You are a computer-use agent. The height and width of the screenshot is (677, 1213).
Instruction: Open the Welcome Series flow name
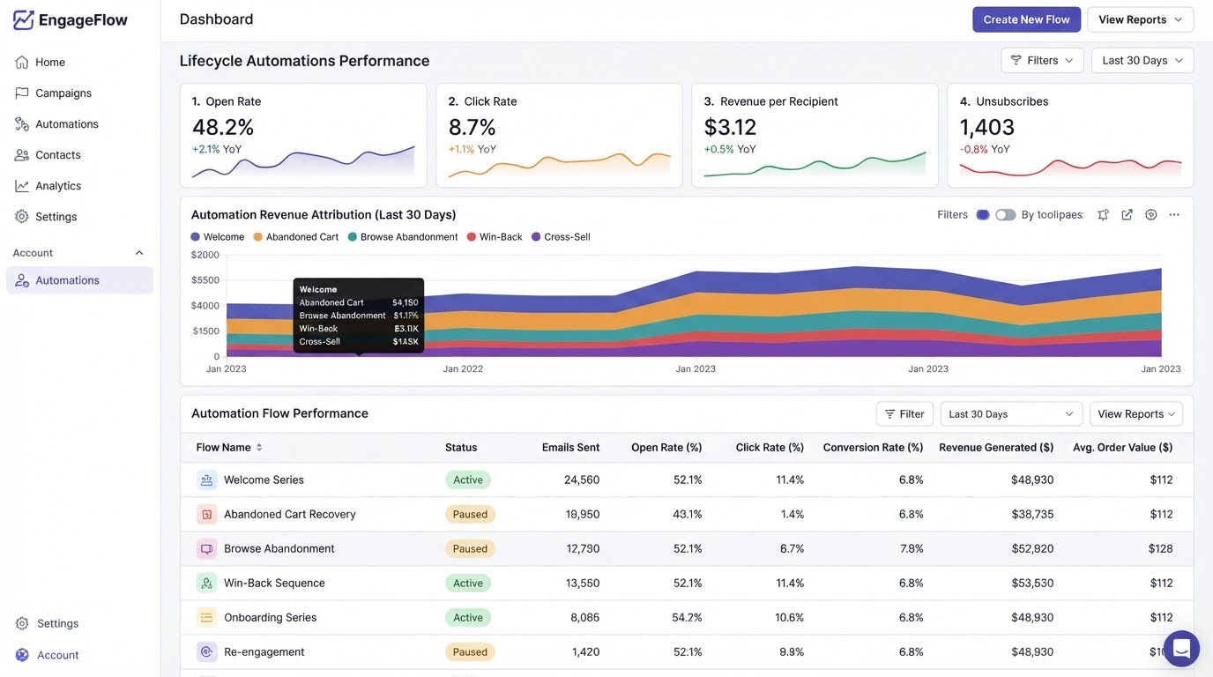click(x=264, y=480)
